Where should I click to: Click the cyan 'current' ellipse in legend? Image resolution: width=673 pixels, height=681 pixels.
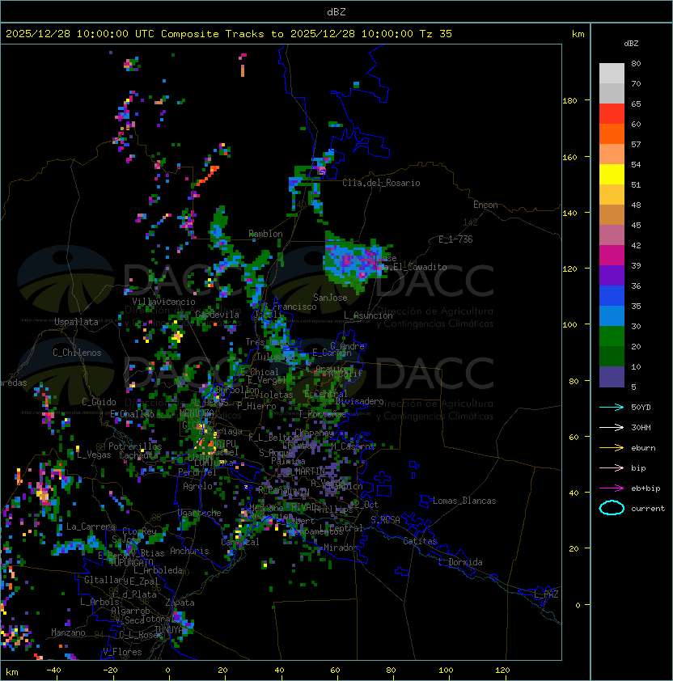pyautogui.click(x=612, y=508)
